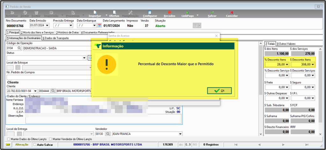Switch to 1 Principal tab

(x=13, y=33)
